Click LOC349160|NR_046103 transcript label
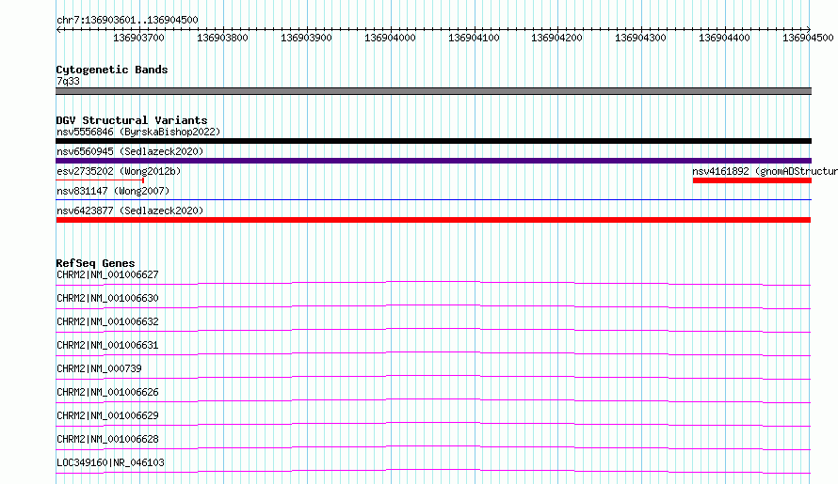The width and height of the screenshot is (838, 484). coord(110,462)
